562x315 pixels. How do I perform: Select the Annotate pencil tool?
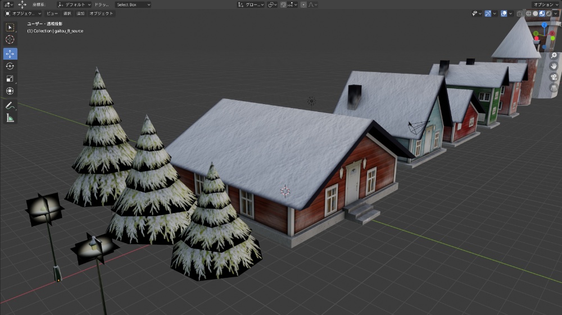click(x=10, y=106)
